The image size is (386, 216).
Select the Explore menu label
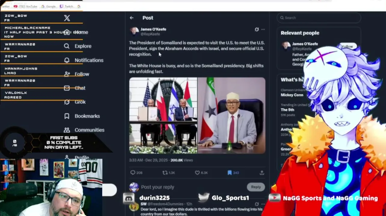83,46
